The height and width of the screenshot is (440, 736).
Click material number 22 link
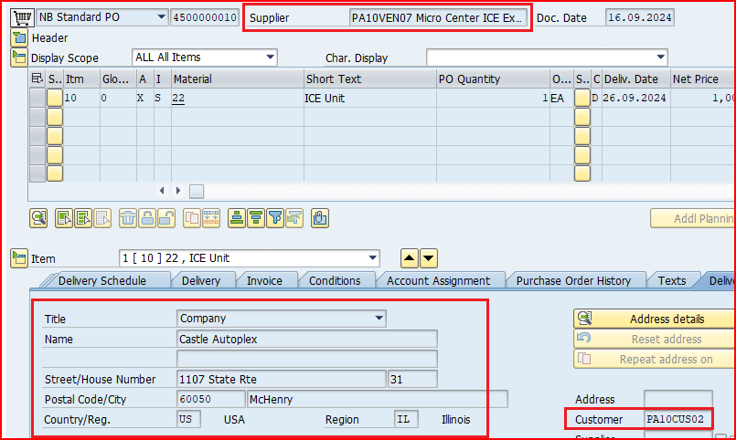click(178, 99)
